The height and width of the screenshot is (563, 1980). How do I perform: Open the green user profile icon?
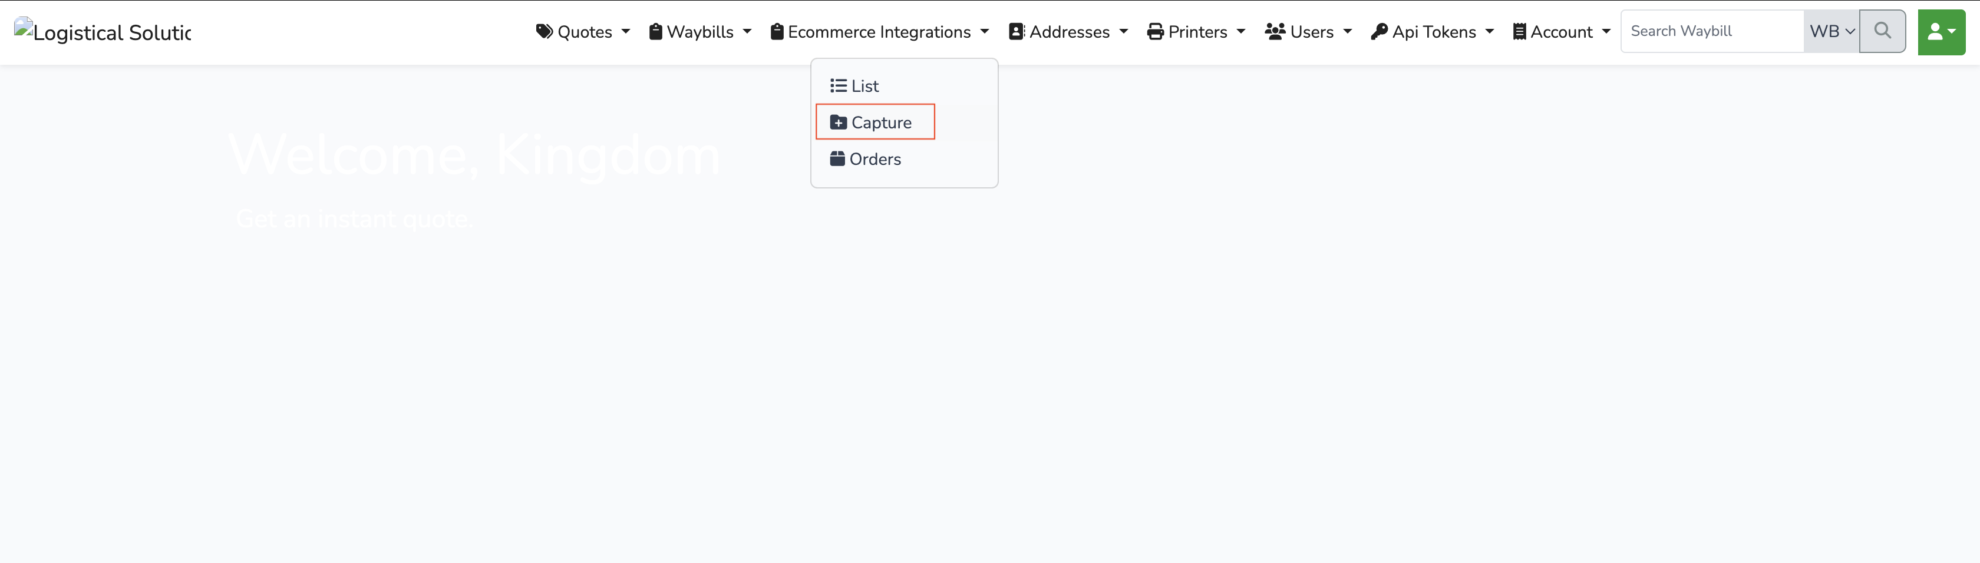pyautogui.click(x=1942, y=31)
